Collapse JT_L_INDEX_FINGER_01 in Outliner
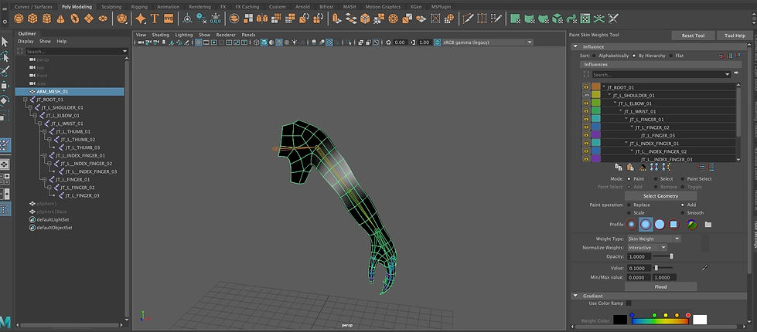This screenshot has height=332, width=757. click(x=45, y=156)
